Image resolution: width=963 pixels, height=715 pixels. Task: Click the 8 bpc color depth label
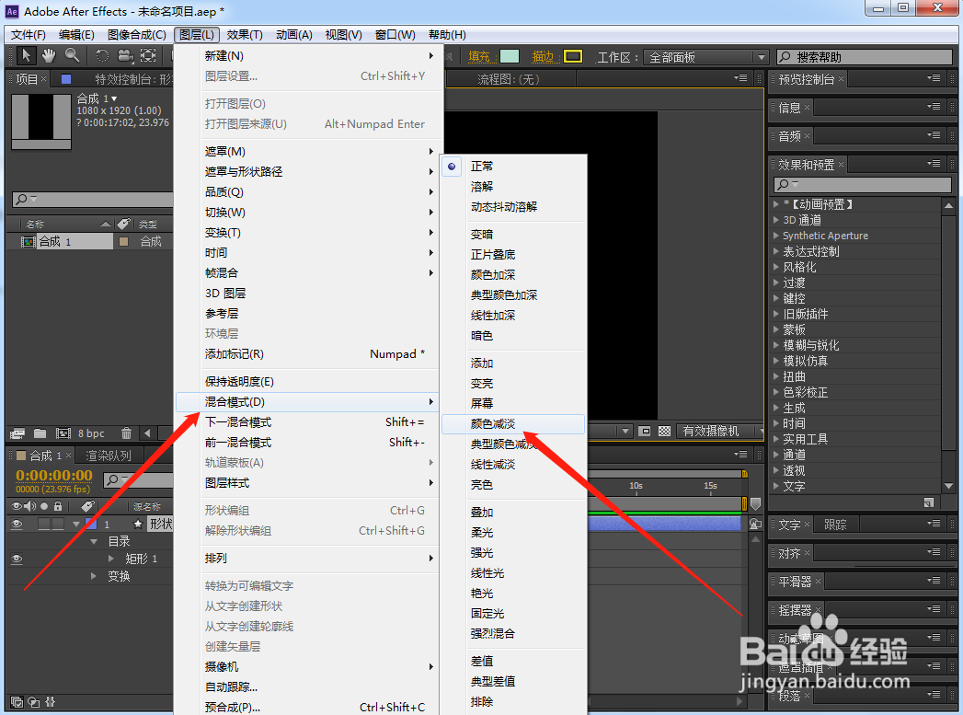pyautogui.click(x=91, y=433)
